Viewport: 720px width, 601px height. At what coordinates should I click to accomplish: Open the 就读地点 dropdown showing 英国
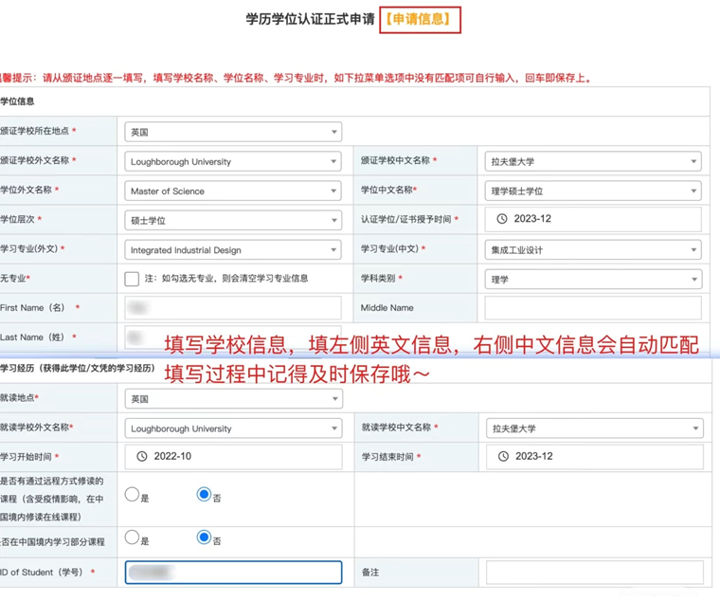[x=233, y=398]
